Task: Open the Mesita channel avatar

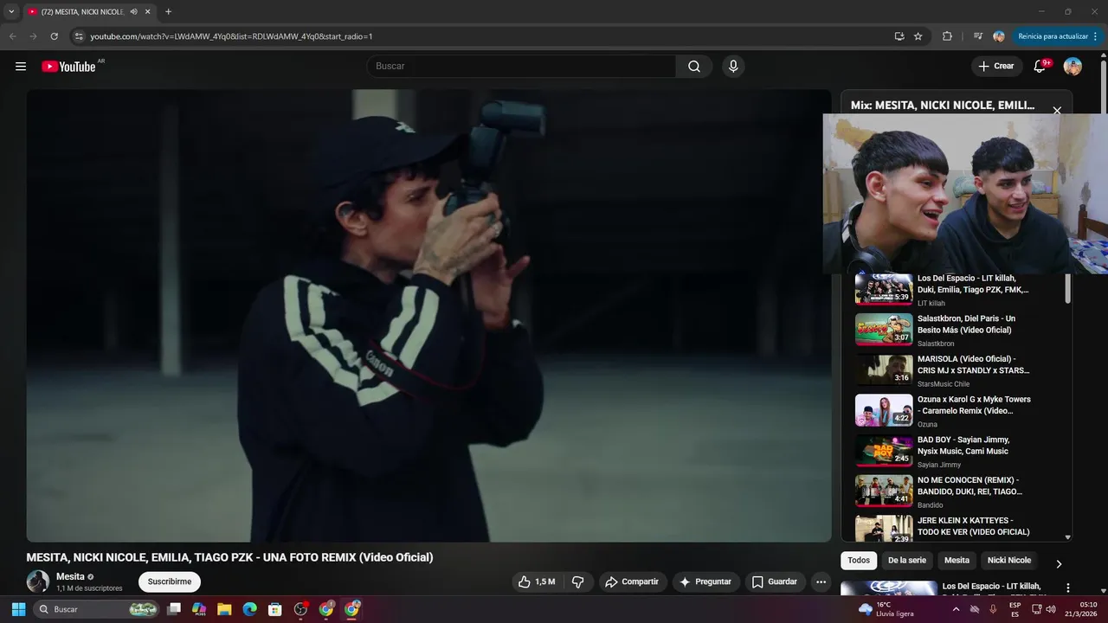Action: (x=38, y=581)
